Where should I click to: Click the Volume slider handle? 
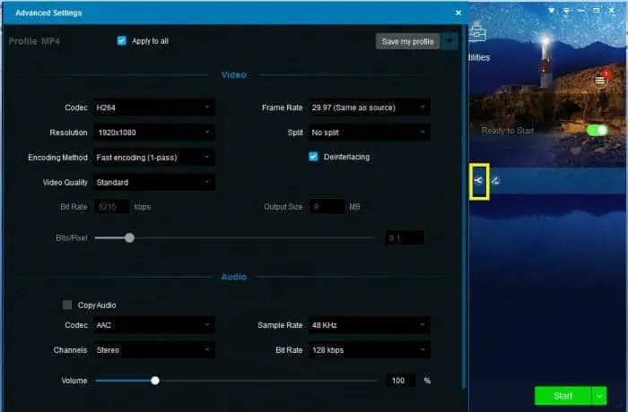pos(155,381)
